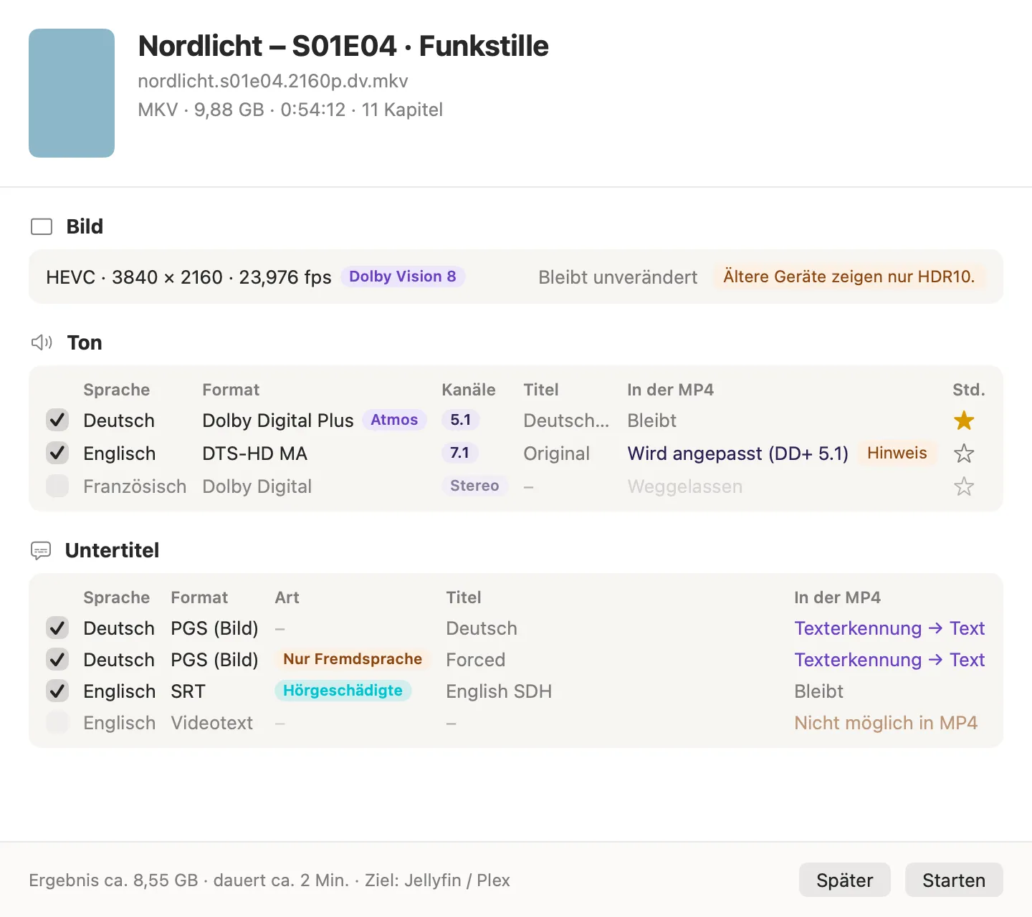Screen dimensions: 1032x917
Task: Click 'MKV · 9,88 GB · 0:54:12 · 11 Kapitel'
Action: 290,110
